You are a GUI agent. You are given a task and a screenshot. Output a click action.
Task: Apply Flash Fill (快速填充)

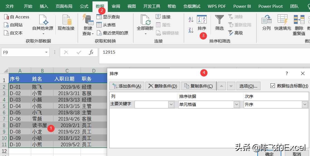tap(283, 23)
